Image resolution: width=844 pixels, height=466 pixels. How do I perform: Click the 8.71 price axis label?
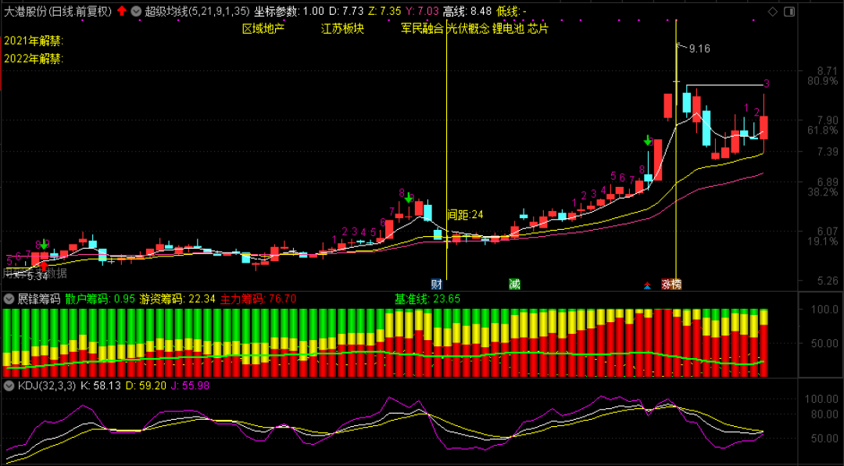(x=828, y=71)
